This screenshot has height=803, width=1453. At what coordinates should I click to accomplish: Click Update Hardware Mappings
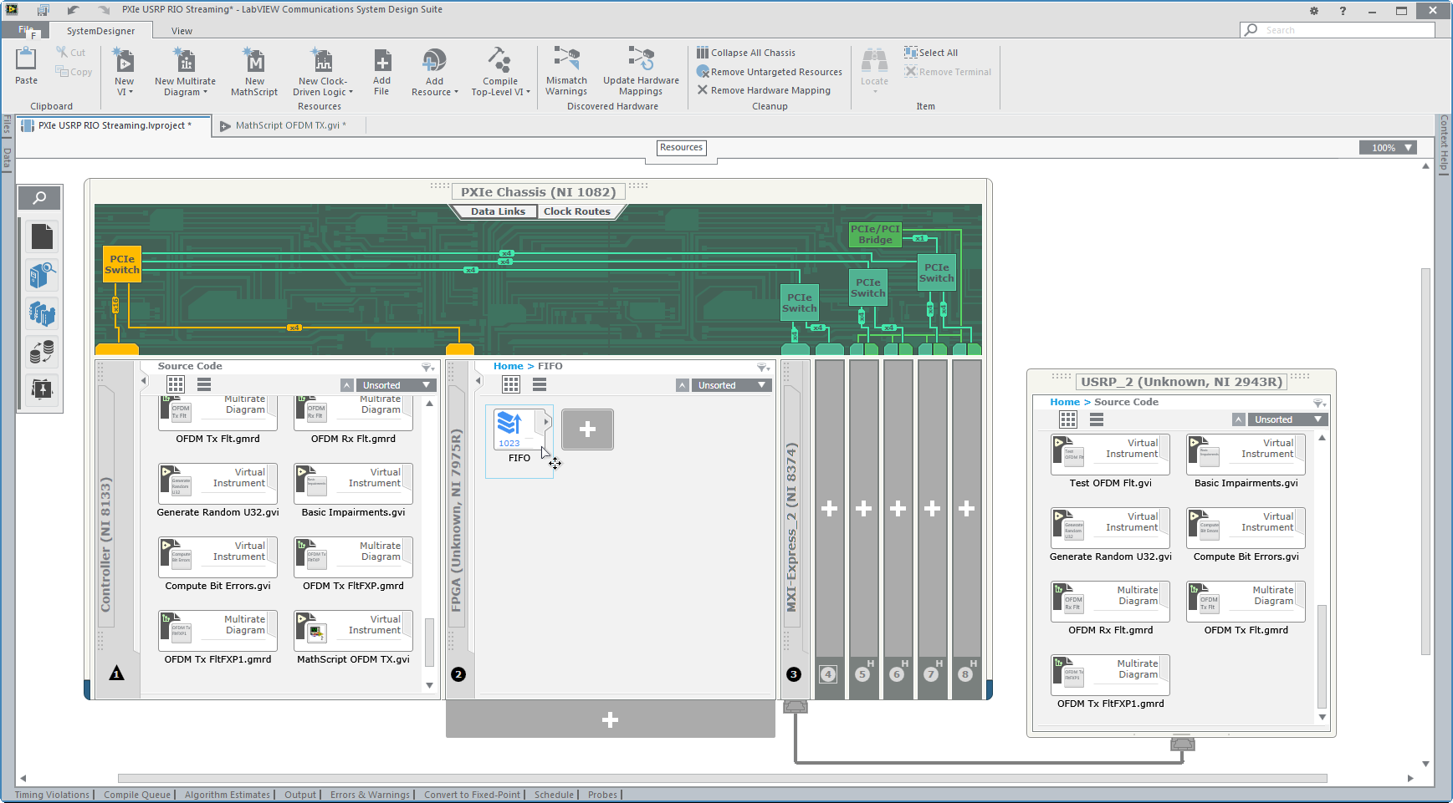click(x=641, y=72)
